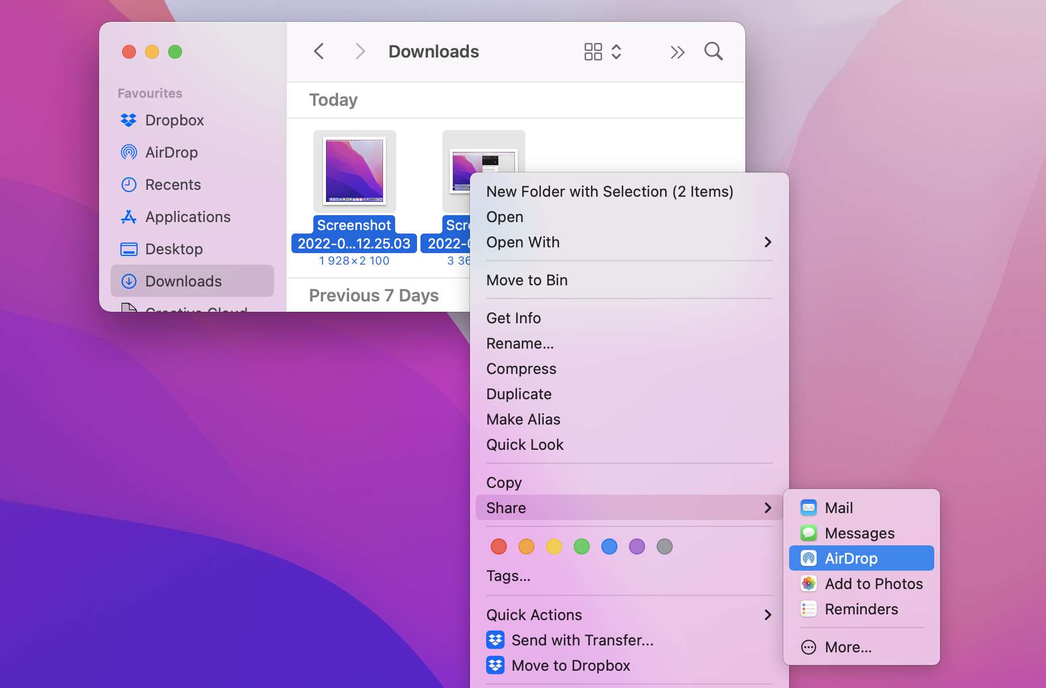
Task: Choose Add to Photos
Action: point(862,584)
